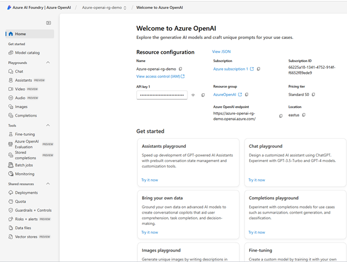Open Deployments under Shared resources
This screenshot has height=262, width=347.
tap(26, 193)
